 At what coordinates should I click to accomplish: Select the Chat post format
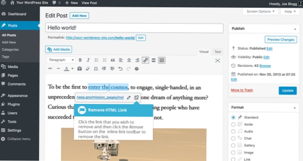pos(233,138)
